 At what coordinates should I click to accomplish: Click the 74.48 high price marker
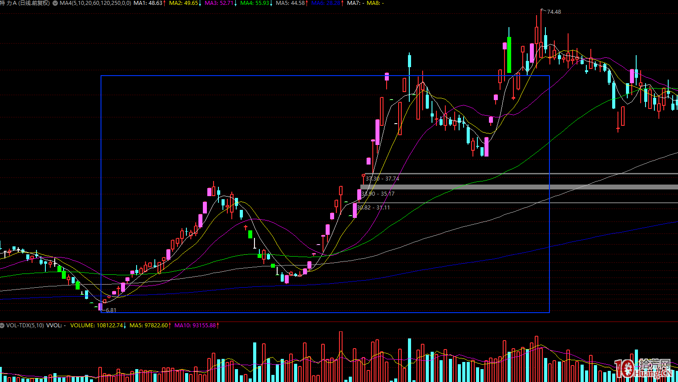coord(554,12)
